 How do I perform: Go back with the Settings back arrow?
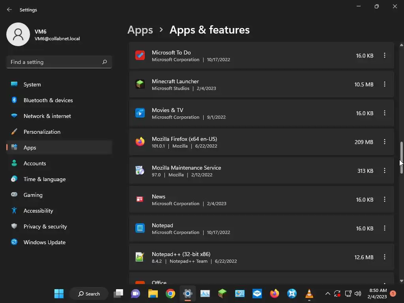[9, 9]
